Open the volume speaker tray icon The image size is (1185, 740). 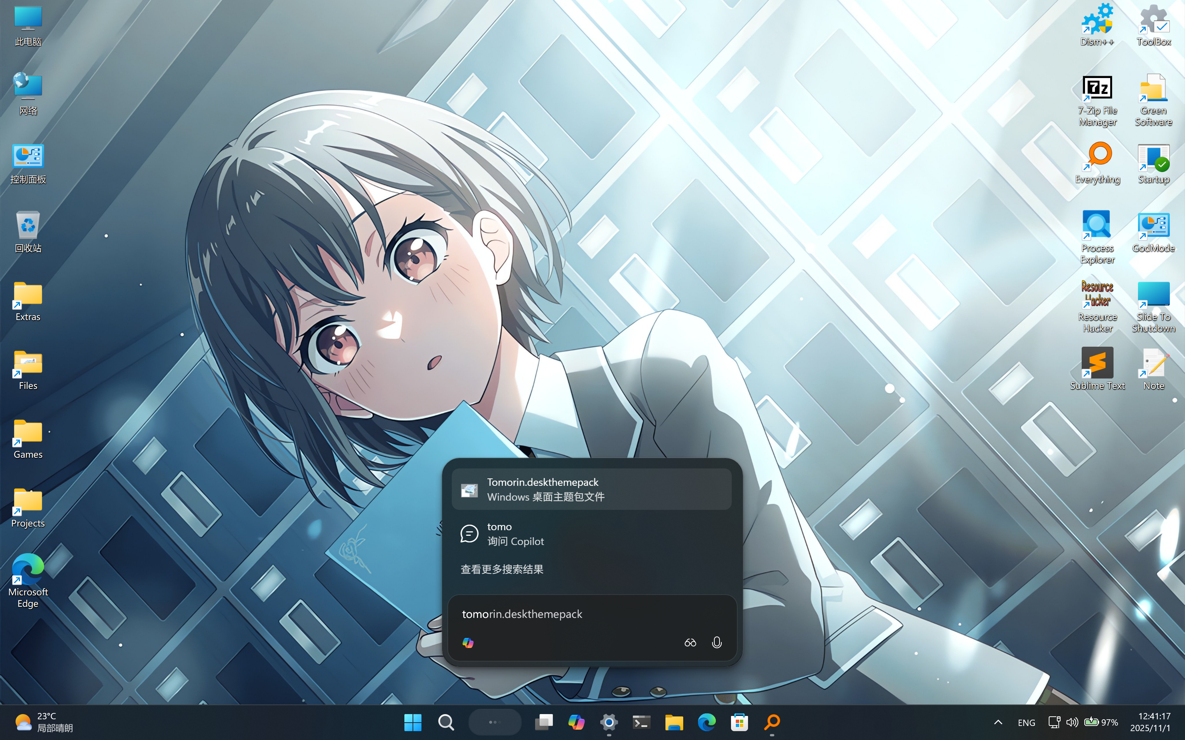coord(1072,722)
